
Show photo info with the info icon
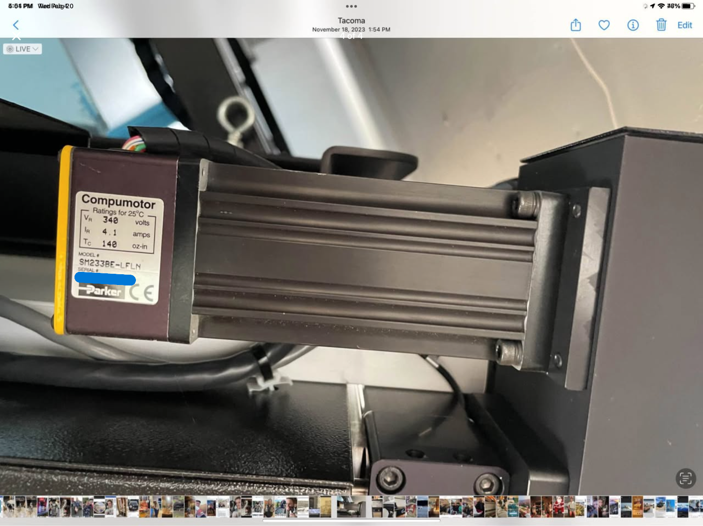(633, 25)
